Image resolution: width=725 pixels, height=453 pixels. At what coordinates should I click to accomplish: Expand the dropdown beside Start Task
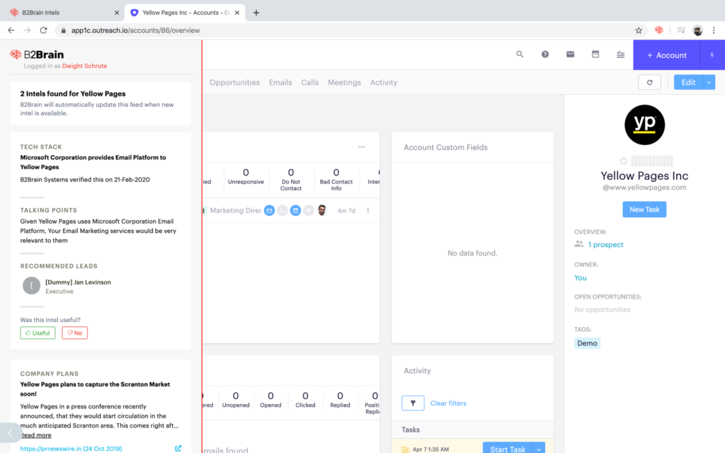click(539, 449)
